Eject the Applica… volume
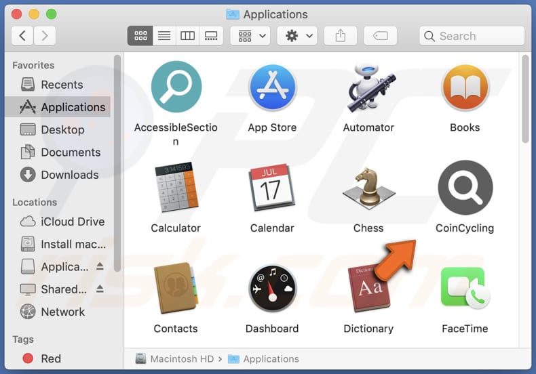The image size is (536, 374). point(100,266)
